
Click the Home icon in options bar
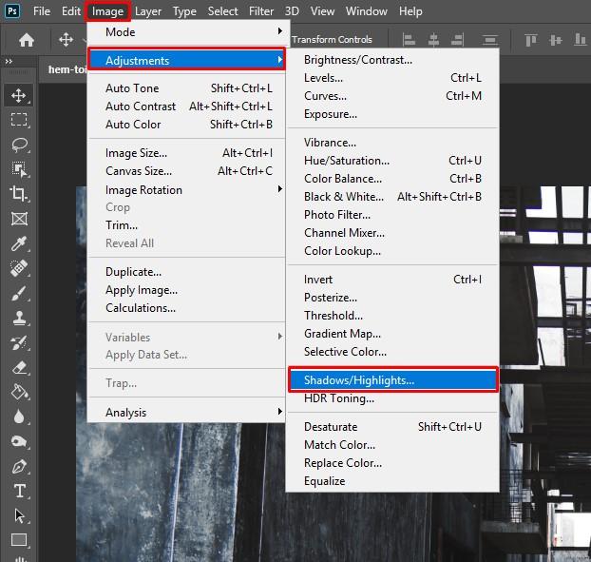coord(27,40)
